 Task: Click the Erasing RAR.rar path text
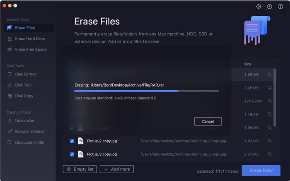tap(119, 85)
